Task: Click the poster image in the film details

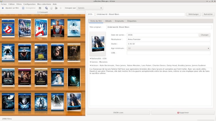Action: pos(98,44)
